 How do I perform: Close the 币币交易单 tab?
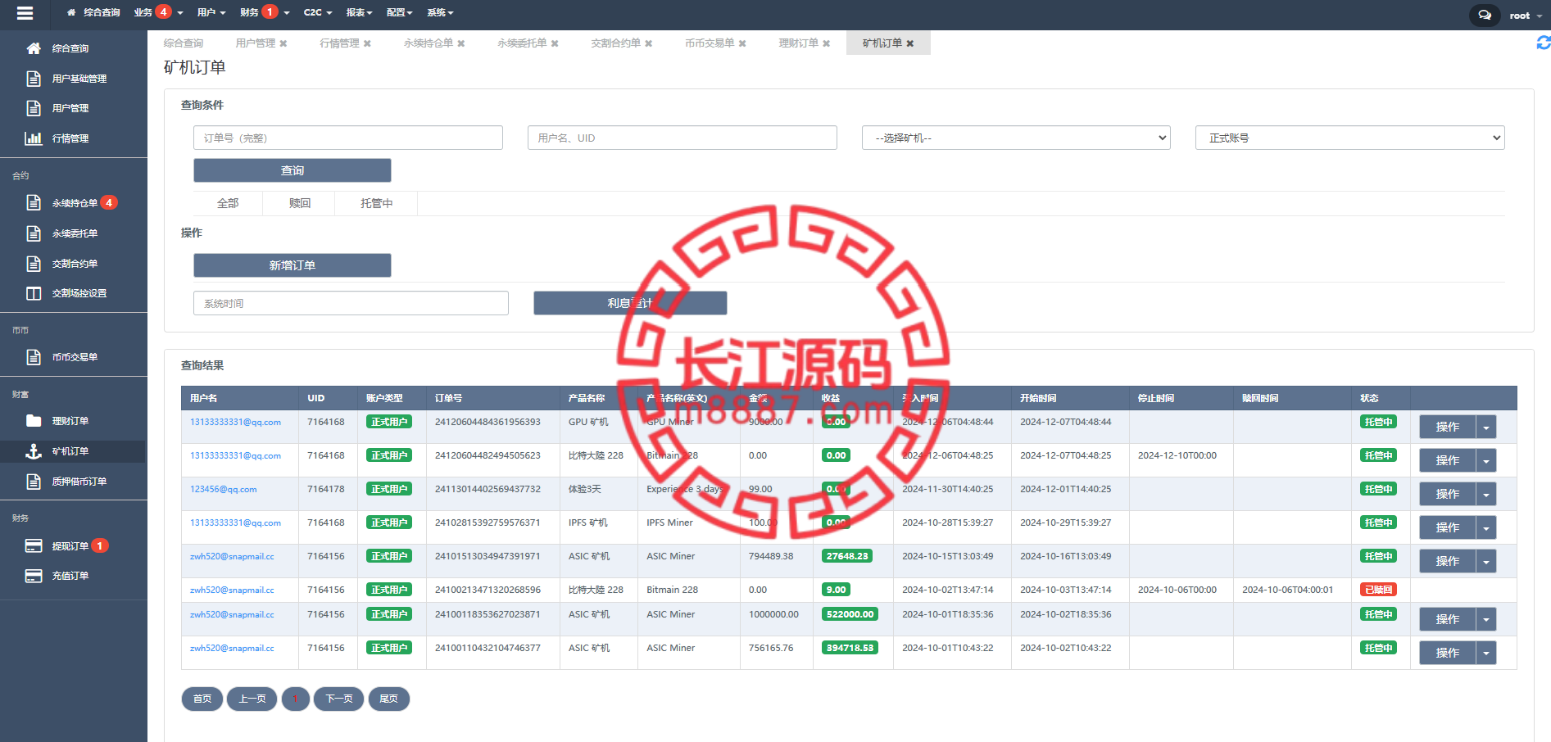[x=742, y=43]
